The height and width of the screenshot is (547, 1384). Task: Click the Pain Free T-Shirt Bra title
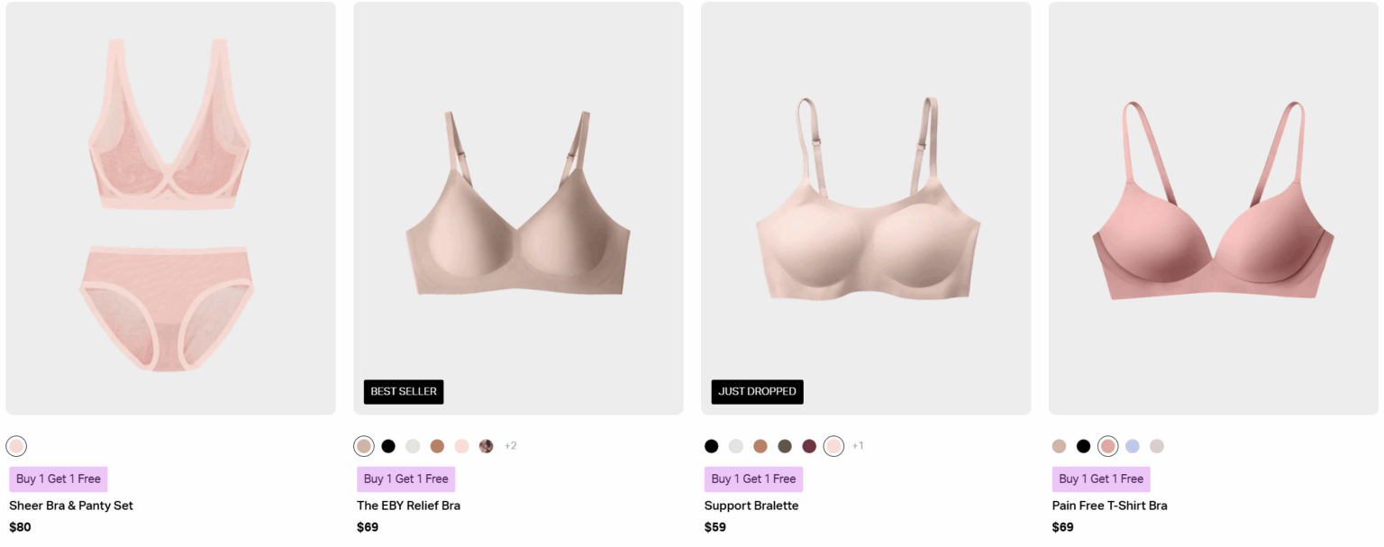click(x=1109, y=506)
